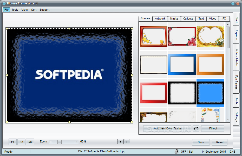242x156 pixels.
Task: Select the black fuzzy-edge frame thumbnail
Action: click(182, 93)
